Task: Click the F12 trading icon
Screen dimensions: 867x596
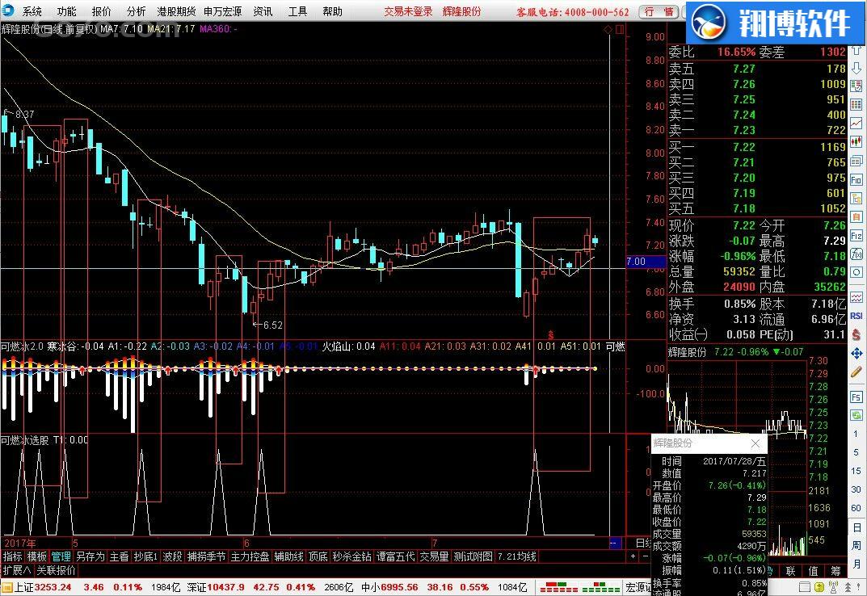Action: (856, 236)
